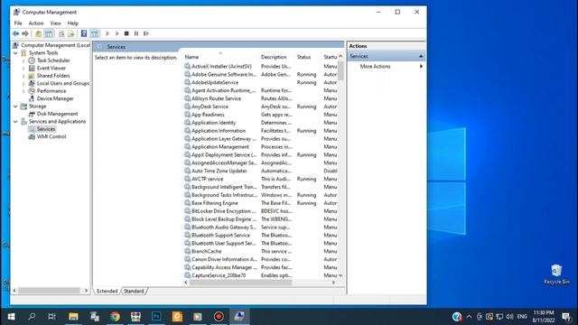The image size is (578, 325).
Task: Click the Stop Service square icon
Action: tap(126, 33)
